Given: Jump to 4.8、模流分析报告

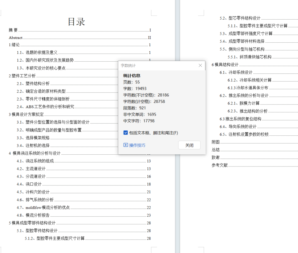Looking at the screenshot, I should tap(84, 215).
